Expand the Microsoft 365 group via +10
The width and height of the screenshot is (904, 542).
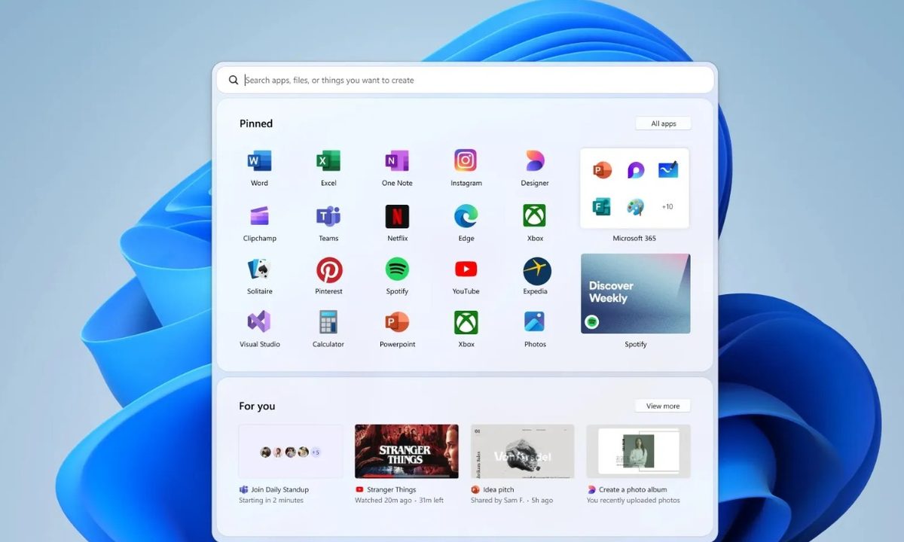tap(666, 206)
